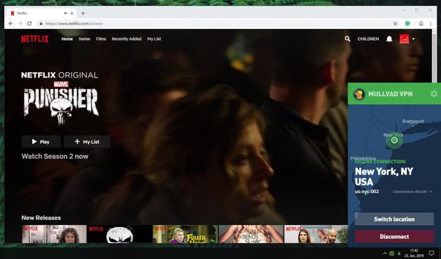Viewport: 441px width, 259px height.
Task: Click the New York map marker
Action: (395, 140)
